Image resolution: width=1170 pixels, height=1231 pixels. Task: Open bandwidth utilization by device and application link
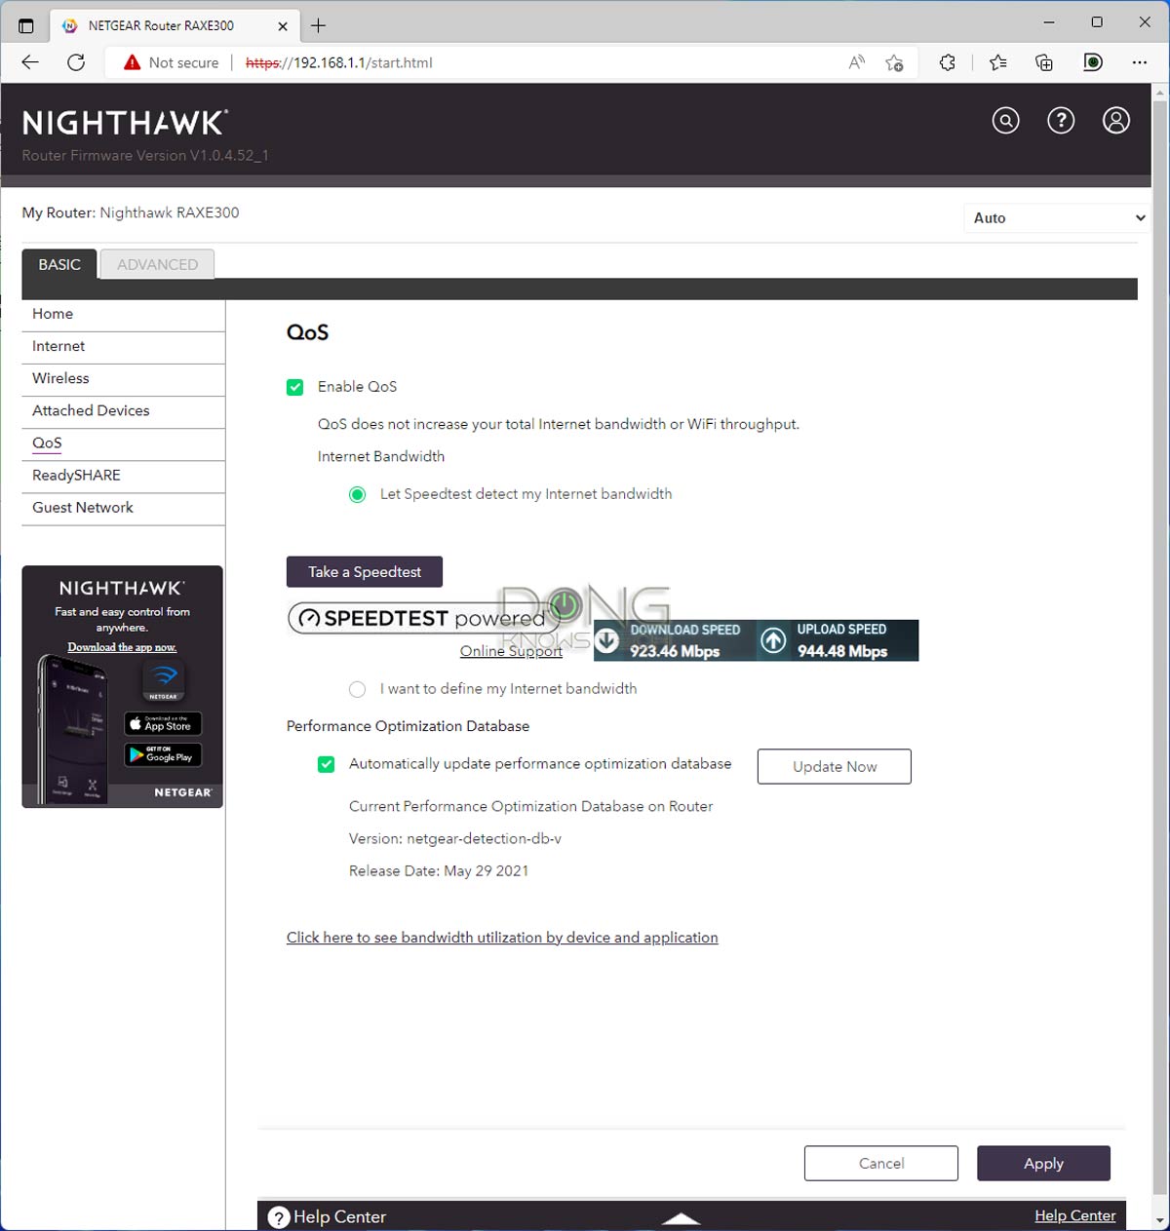pos(502,938)
